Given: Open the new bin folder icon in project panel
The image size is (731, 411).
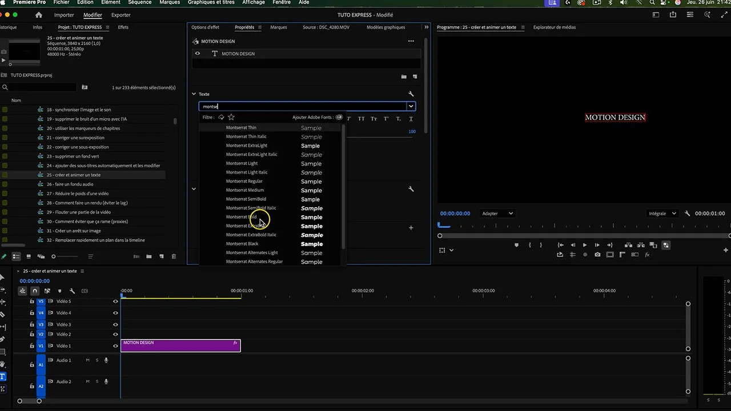Looking at the screenshot, I should (149, 256).
